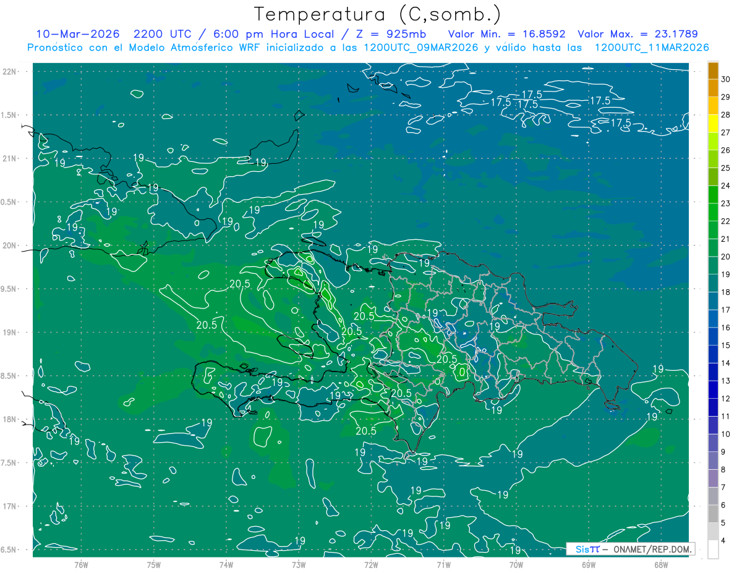Select the color scale segment between 5 and 6
The height and width of the screenshot is (573, 742).
(x=714, y=514)
